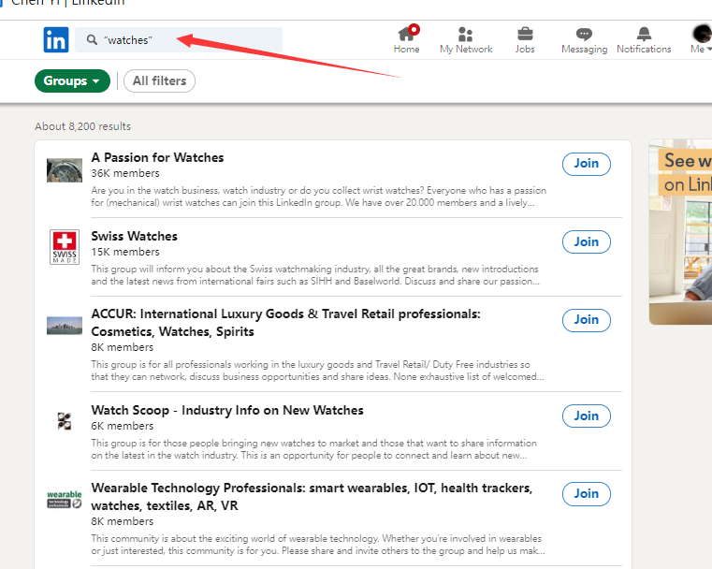Click the search magnifier icon
This screenshot has width=712, height=569.
point(92,40)
